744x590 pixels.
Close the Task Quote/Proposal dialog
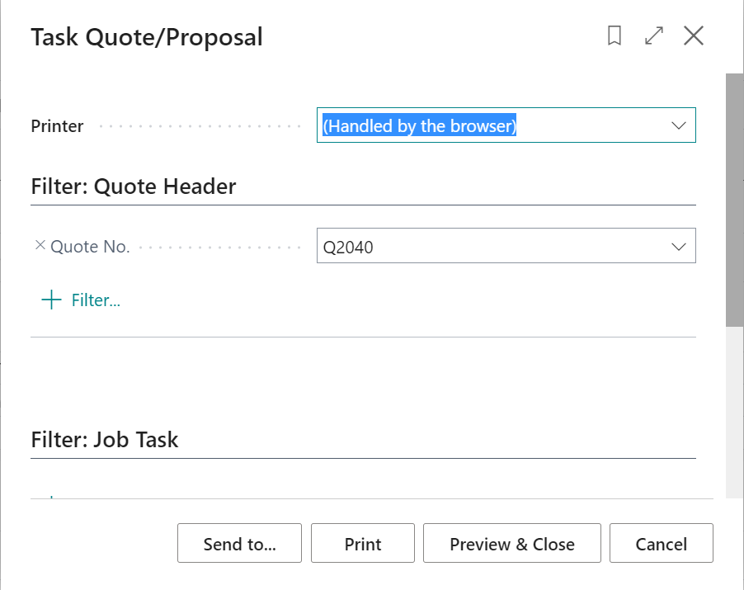(694, 36)
